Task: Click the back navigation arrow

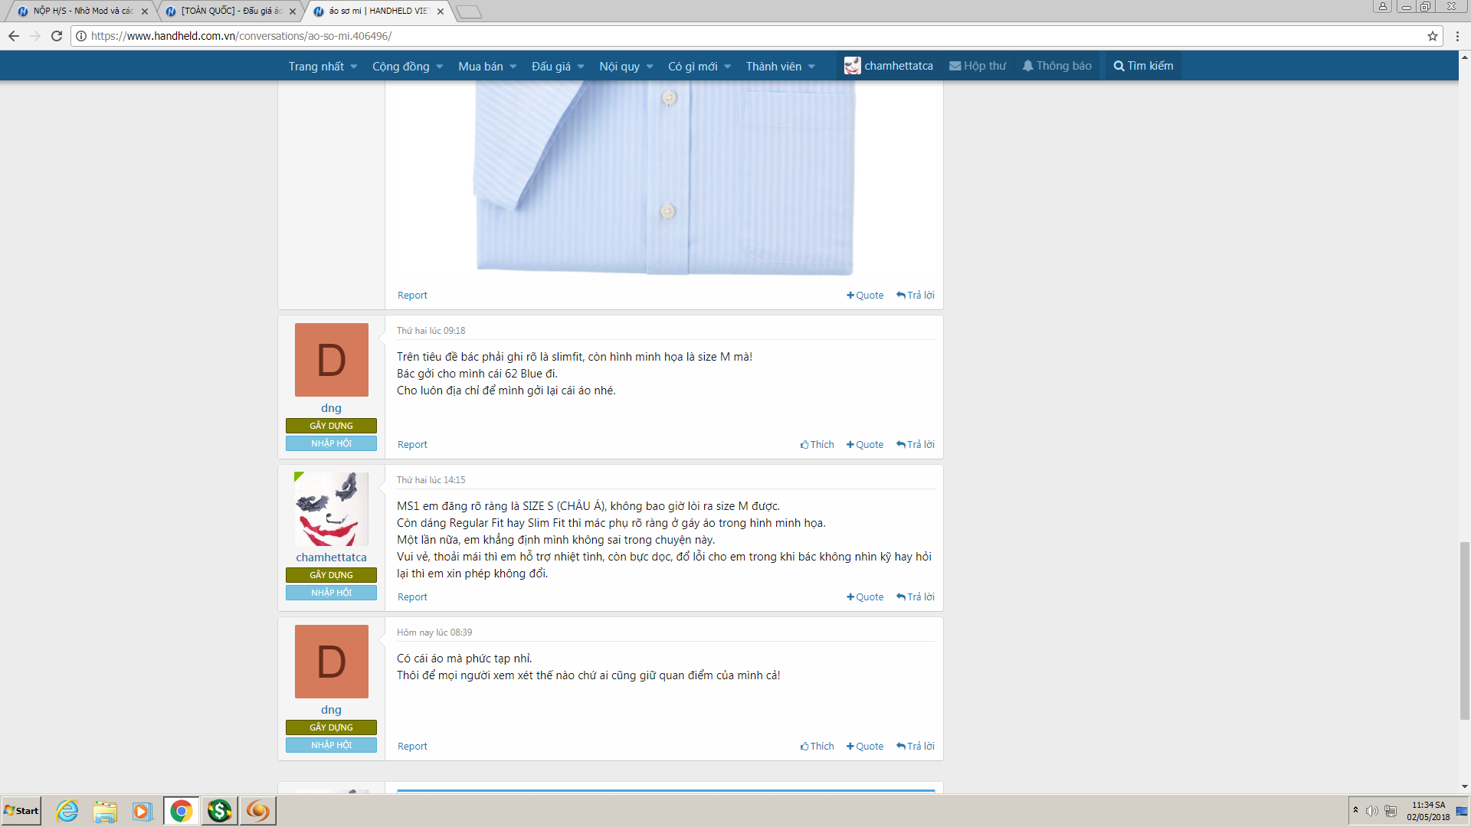Action: coord(14,36)
